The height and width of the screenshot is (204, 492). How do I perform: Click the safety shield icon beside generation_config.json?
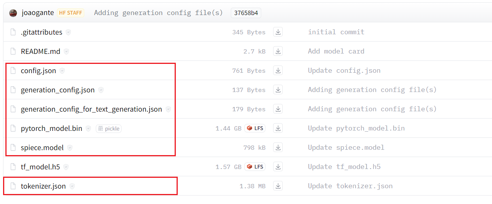(x=101, y=90)
